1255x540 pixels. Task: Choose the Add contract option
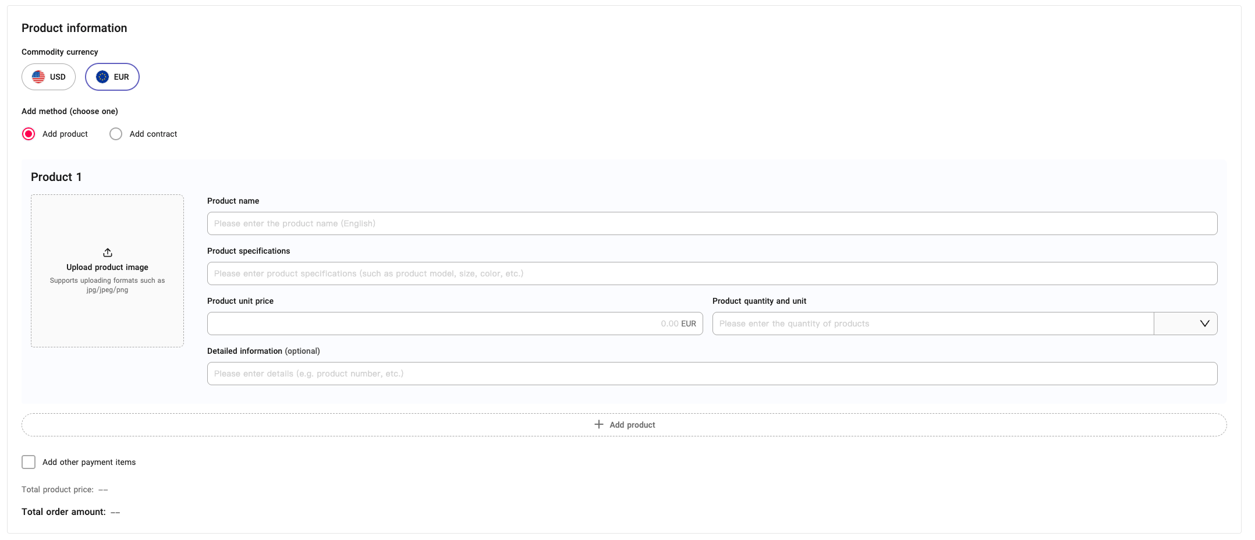click(116, 134)
